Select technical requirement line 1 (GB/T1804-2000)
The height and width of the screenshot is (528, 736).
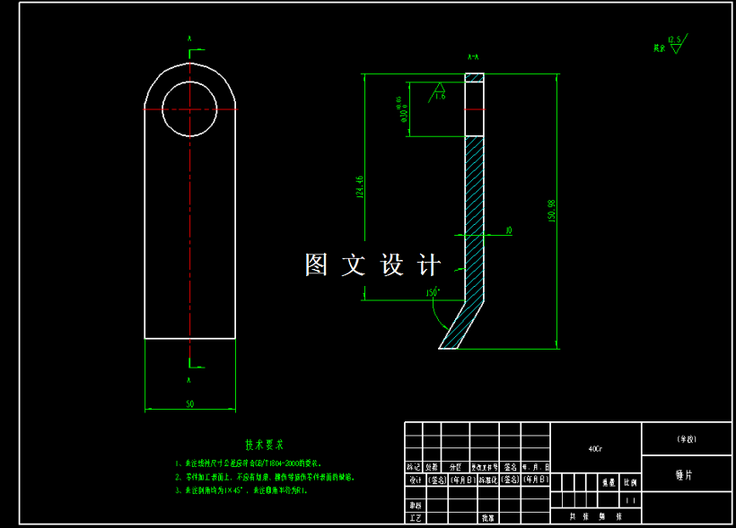point(249,463)
